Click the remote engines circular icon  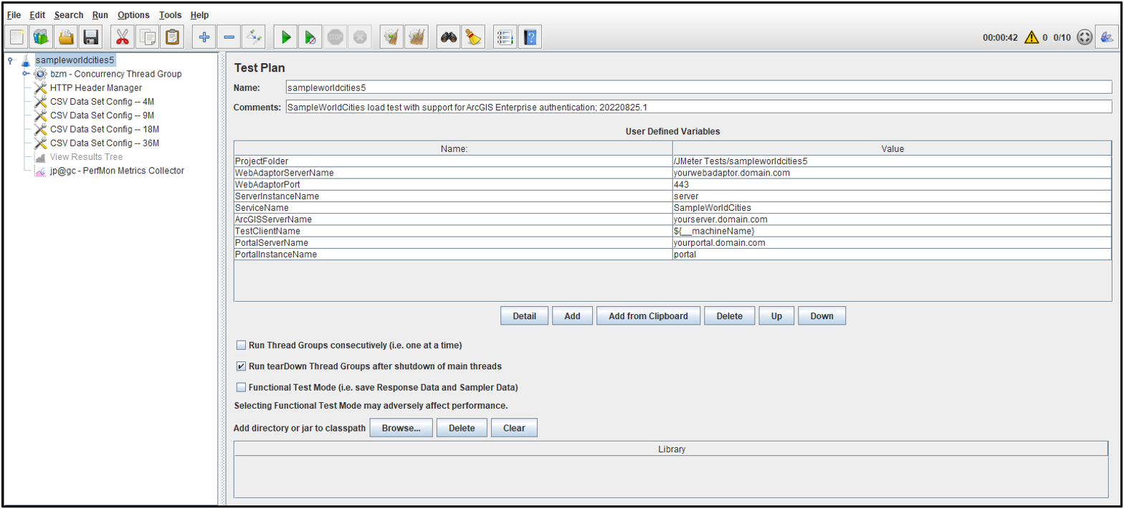(1084, 37)
